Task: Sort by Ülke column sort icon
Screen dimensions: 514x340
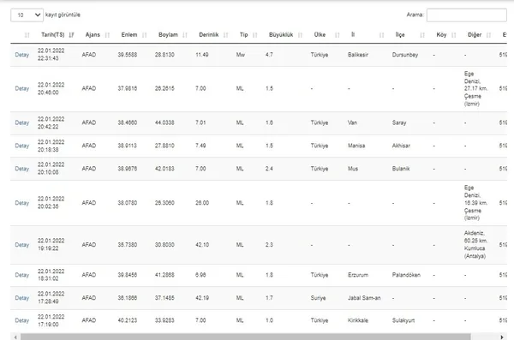Action: 337,35
